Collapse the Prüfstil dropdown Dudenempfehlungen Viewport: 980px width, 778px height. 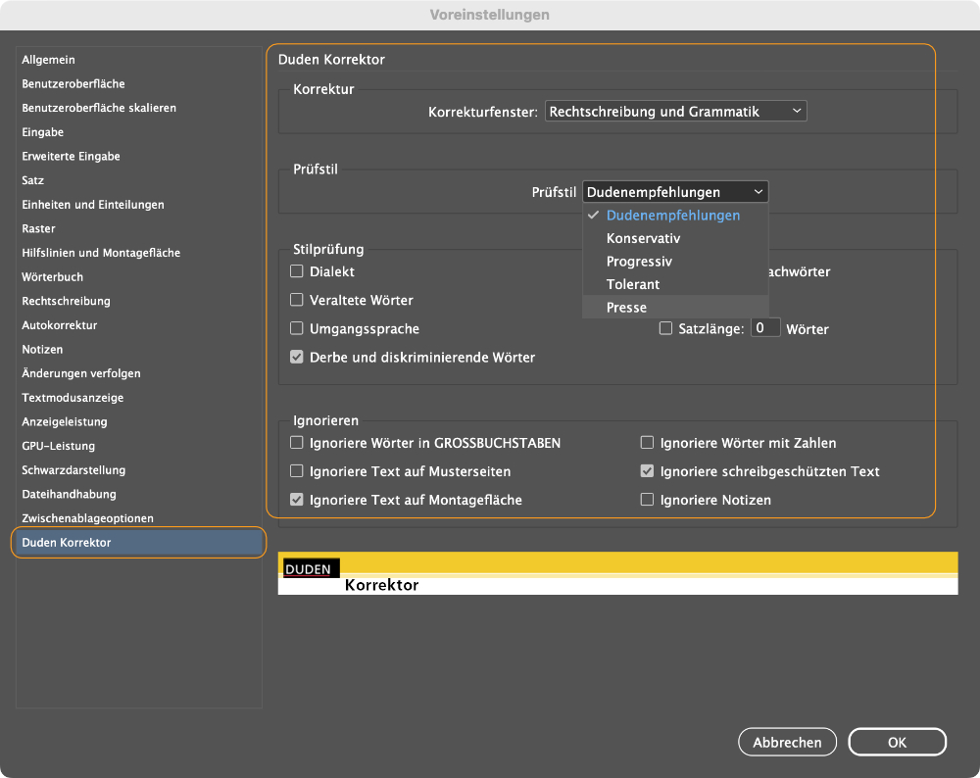tap(675, 192)
